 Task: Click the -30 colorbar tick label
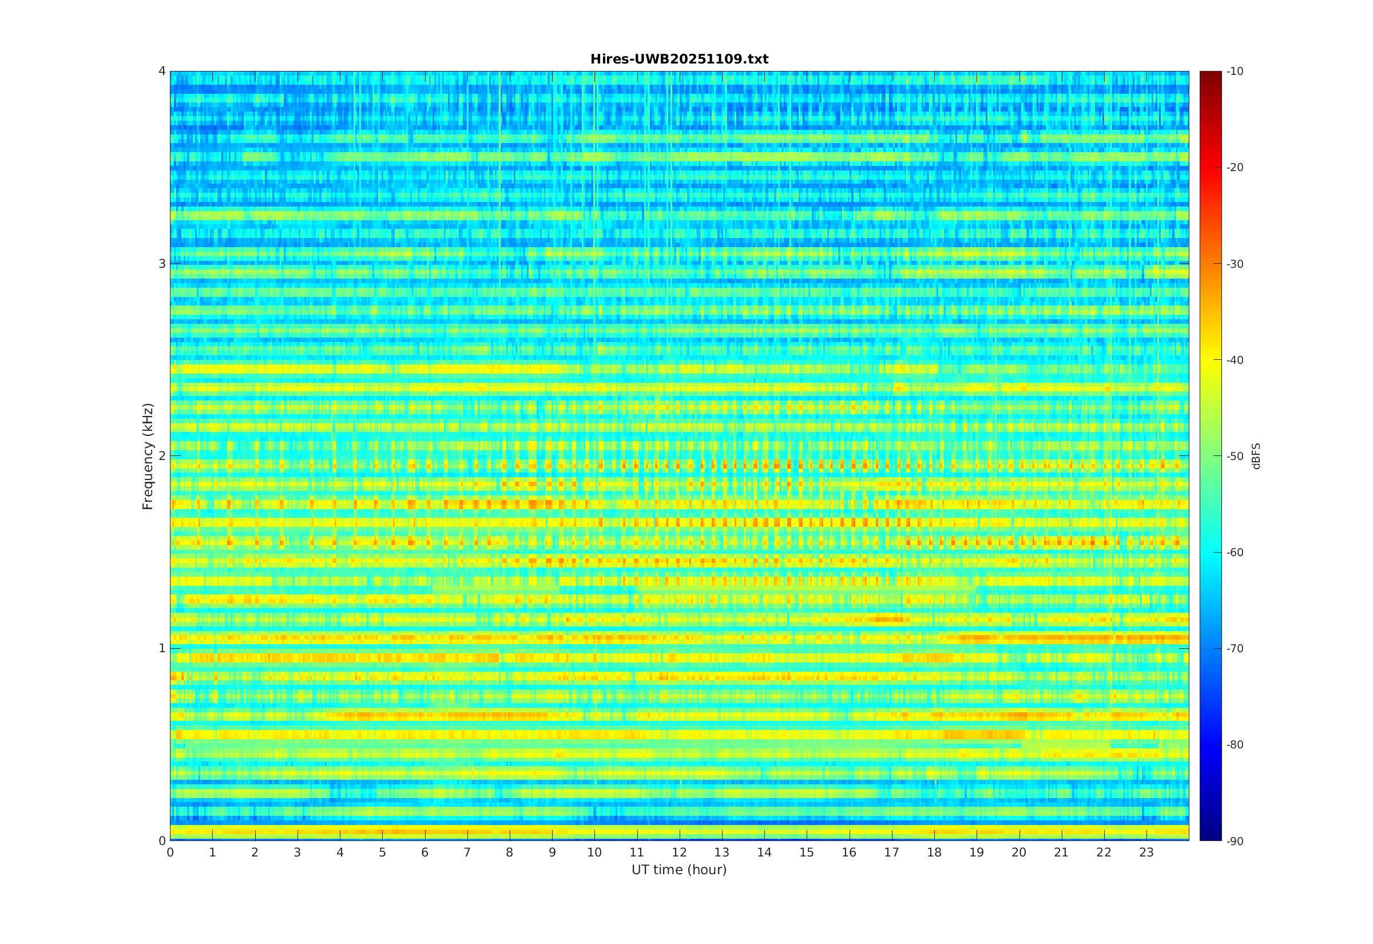pyautogui.click(x=1235, y=264)
